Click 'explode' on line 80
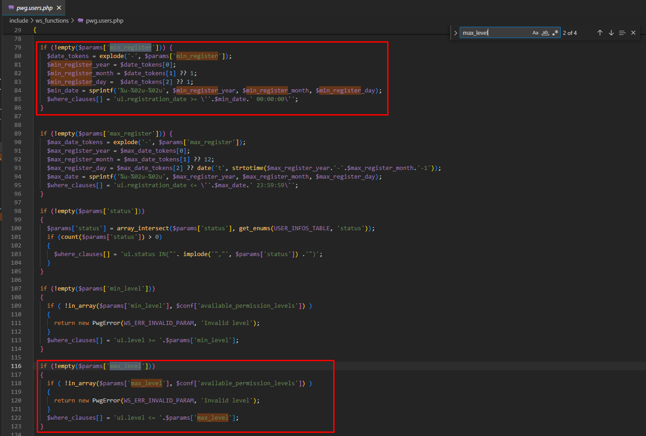646x436 pixels. coord(112,56)
